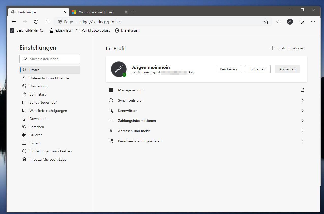Focus the Sucheinstellungen search field
The image size is (324, 214).
(x=50, y=59)
